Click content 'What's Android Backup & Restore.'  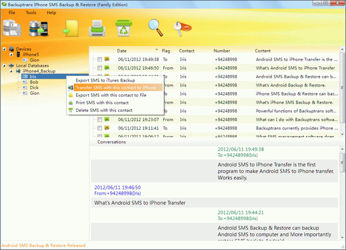click(x=291, y=85)
